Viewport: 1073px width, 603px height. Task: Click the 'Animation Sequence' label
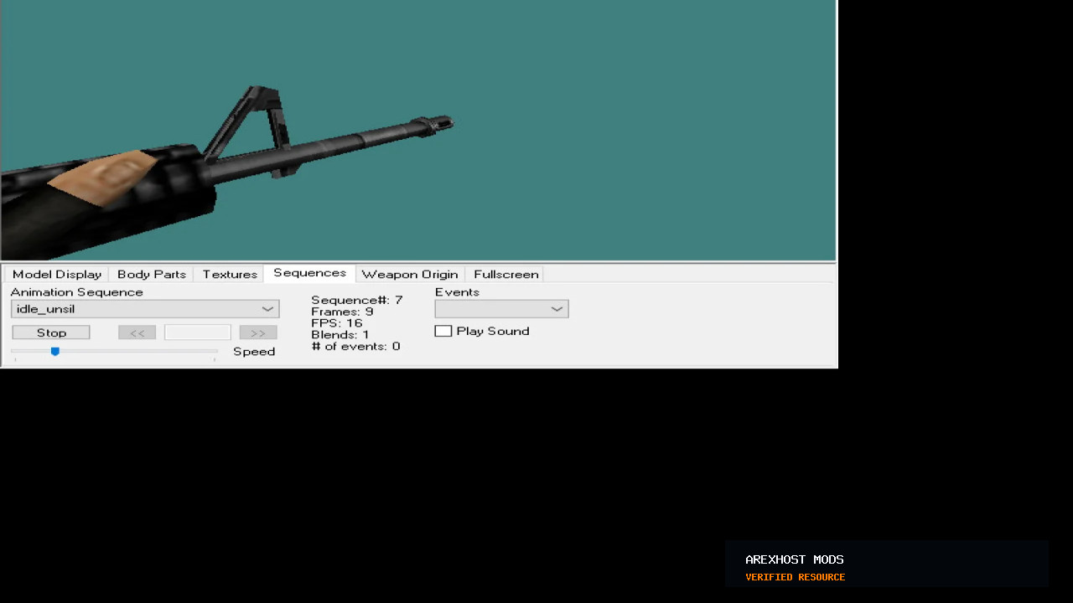pos(76,292)
